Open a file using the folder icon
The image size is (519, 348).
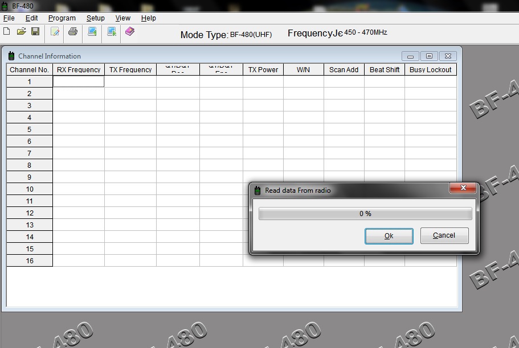pyautogui.click(x=21, y=32)
